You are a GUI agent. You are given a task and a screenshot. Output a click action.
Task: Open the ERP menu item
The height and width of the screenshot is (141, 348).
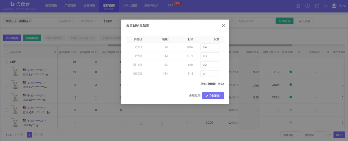(x=171, y=5)
